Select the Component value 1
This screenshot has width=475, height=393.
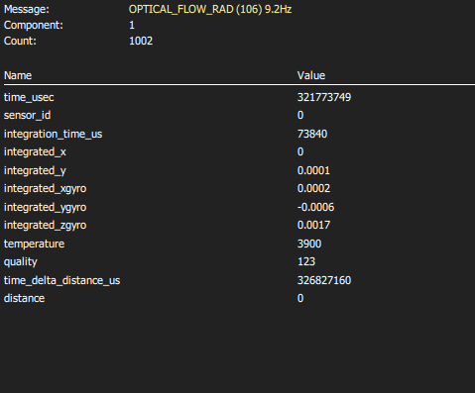[132, 25]
